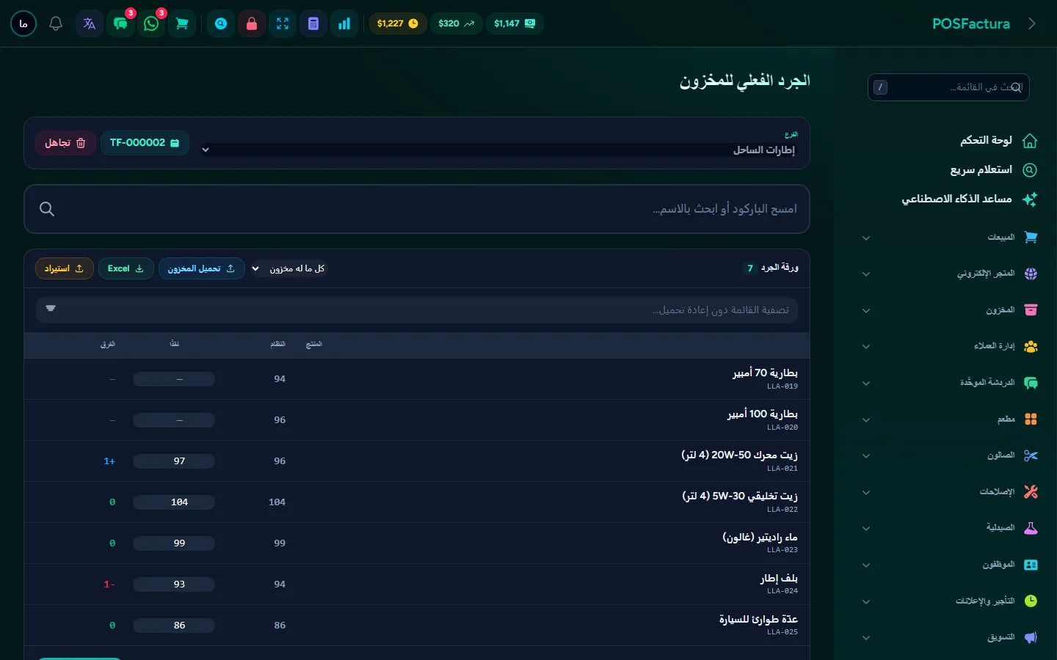Click the sidebar menu search field
This screenshot has width=1057, height=660.
948,87
